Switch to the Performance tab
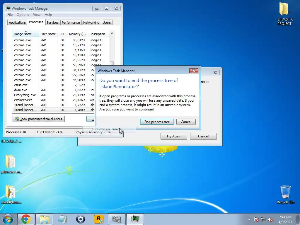The height and width of the screenshot is (225, 300). coord(71,23)
